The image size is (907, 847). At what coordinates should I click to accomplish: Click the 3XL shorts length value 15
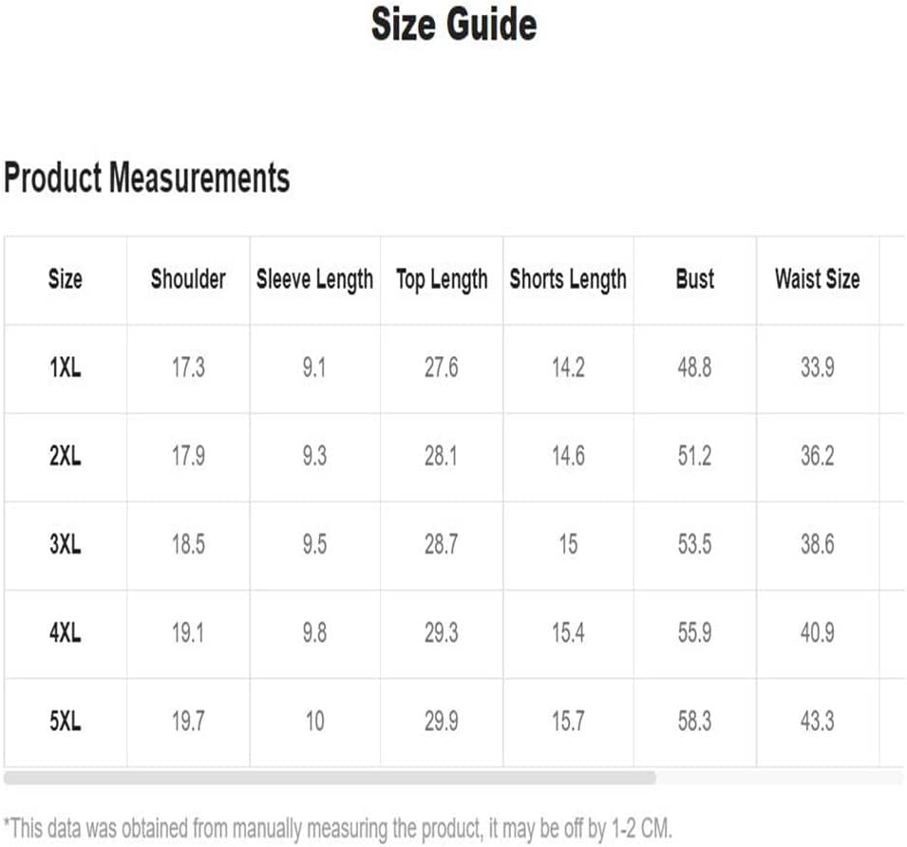point(568,545)
